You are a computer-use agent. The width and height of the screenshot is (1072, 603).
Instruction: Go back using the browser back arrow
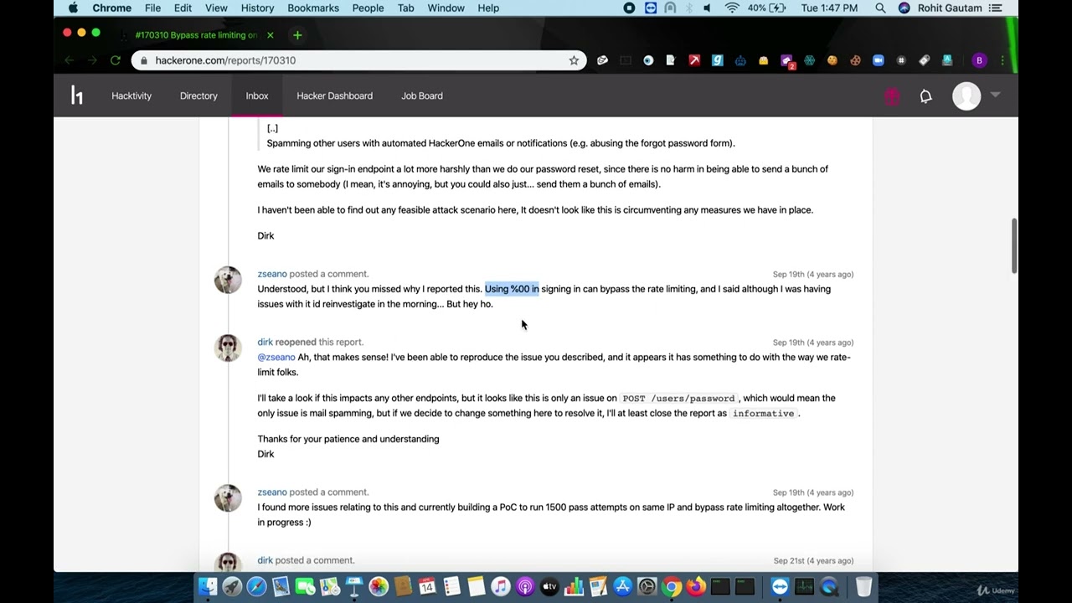point(70,60)
